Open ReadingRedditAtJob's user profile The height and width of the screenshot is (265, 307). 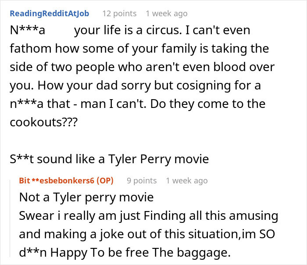[x=49, y=14]
